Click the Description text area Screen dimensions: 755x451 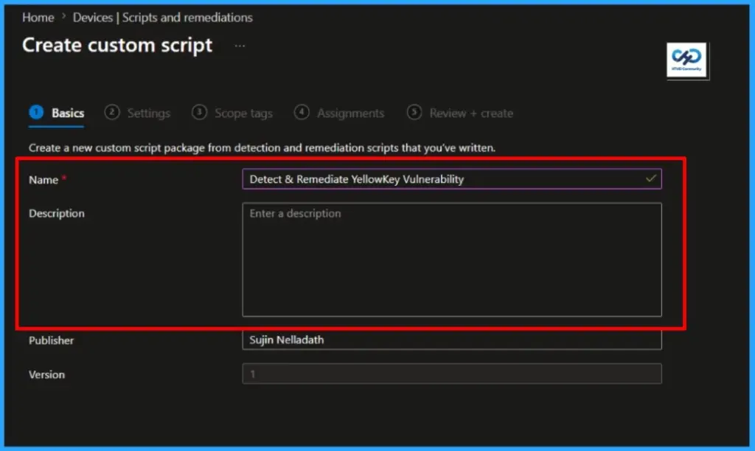(452, 259)
